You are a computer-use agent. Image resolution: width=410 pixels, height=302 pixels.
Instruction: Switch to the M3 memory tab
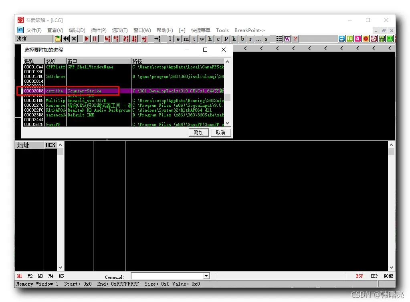point(40,276)
